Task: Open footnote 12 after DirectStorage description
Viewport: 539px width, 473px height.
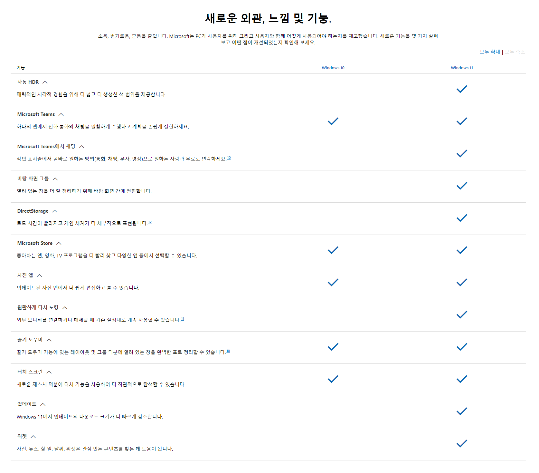Action: [150, 222]
